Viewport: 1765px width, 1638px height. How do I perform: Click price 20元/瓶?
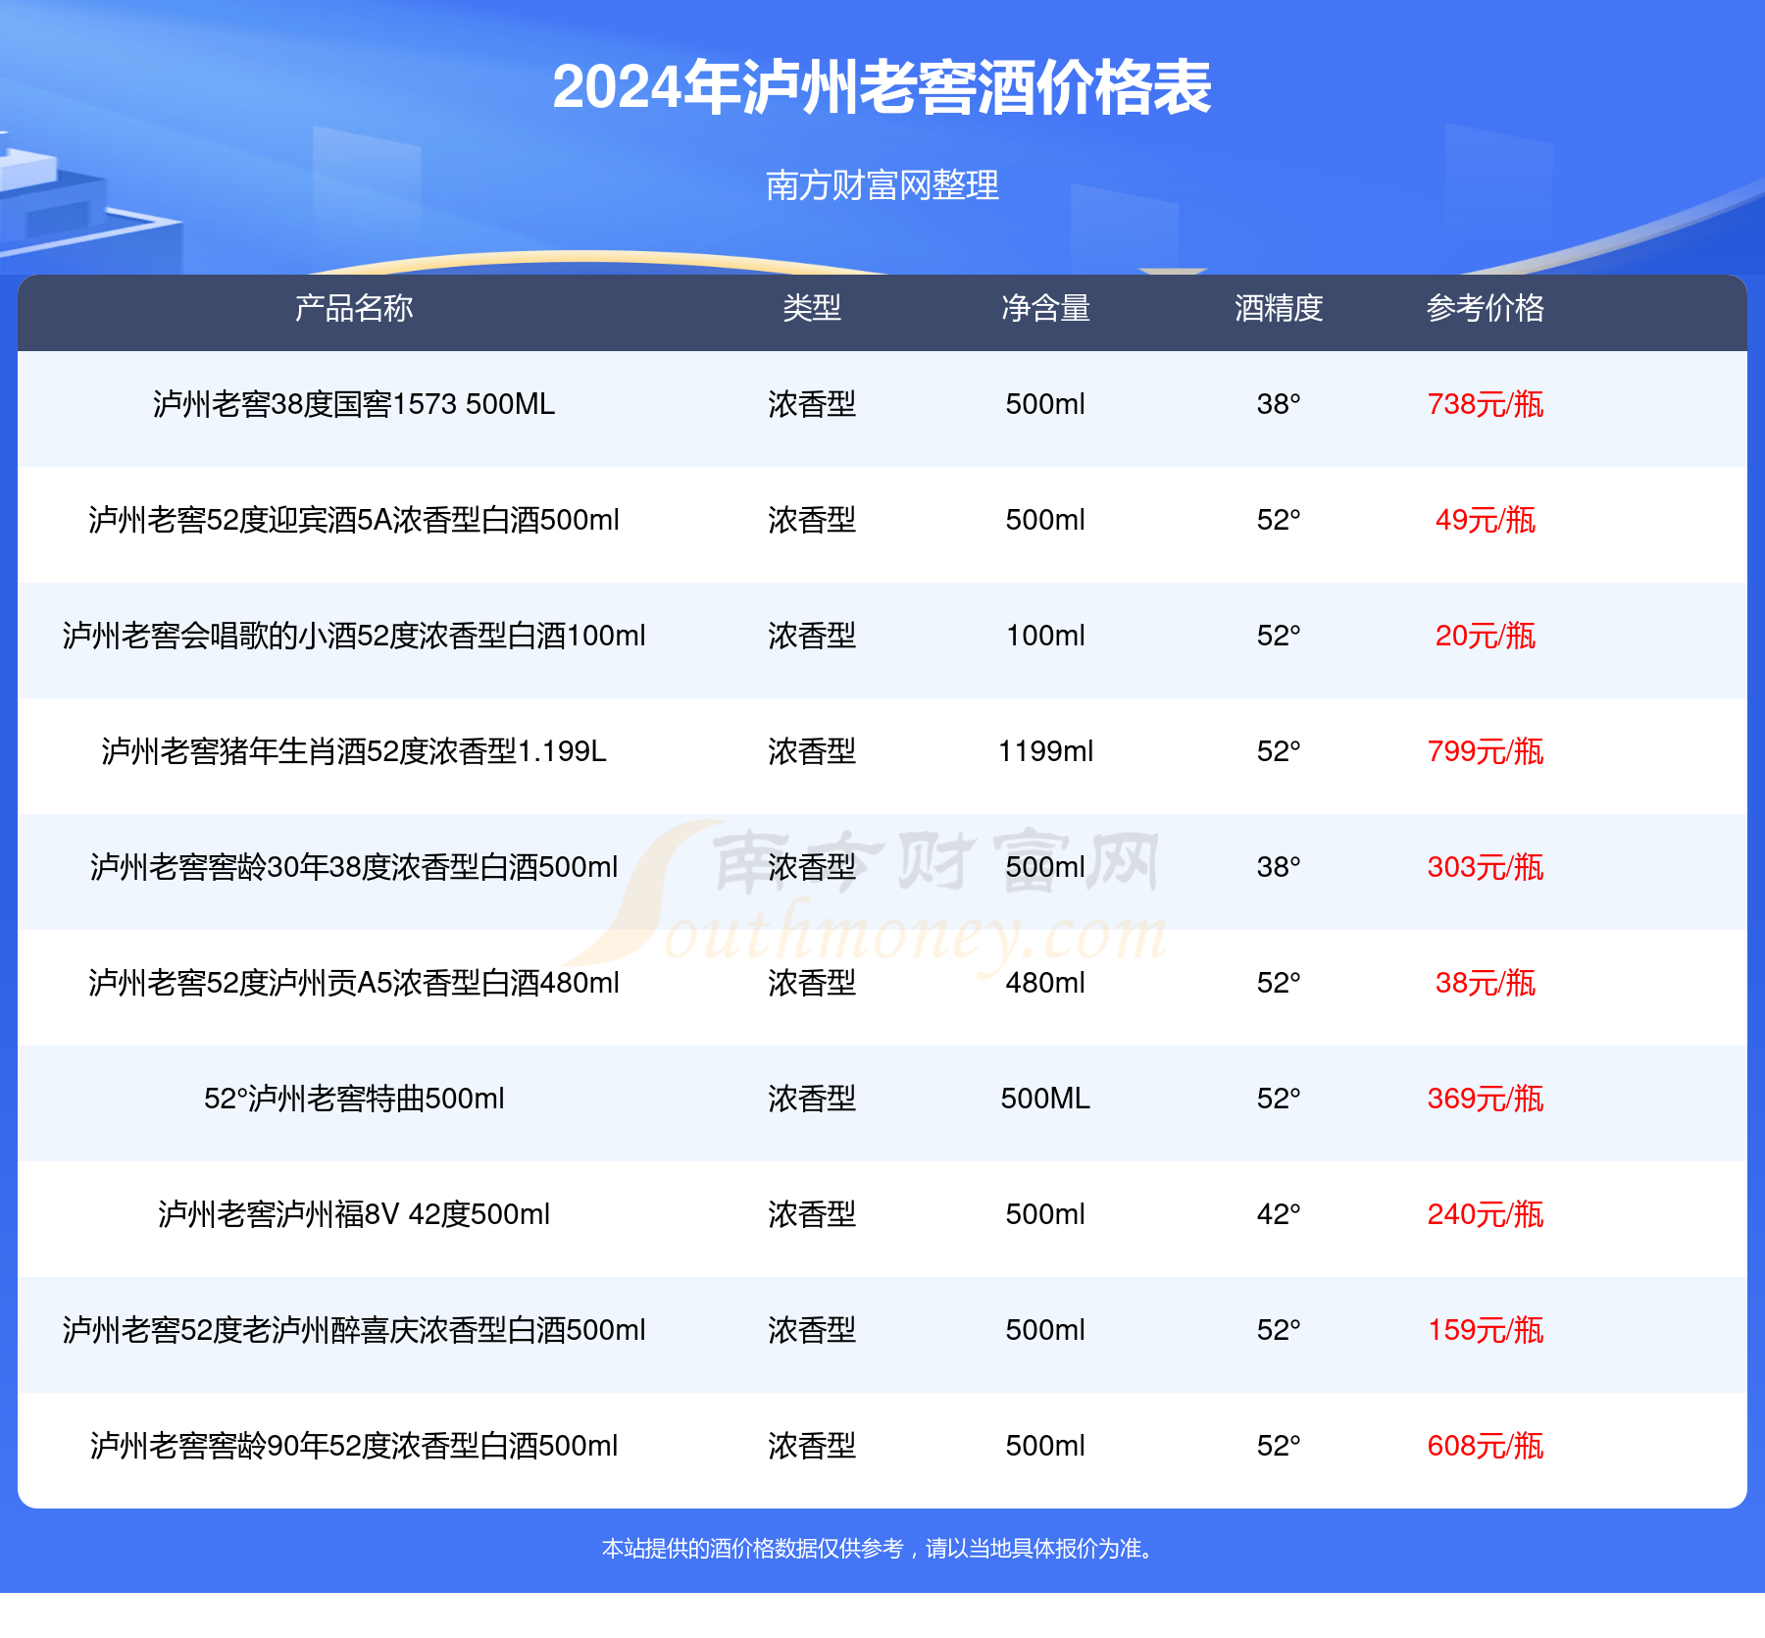(x=1486, y=636)
